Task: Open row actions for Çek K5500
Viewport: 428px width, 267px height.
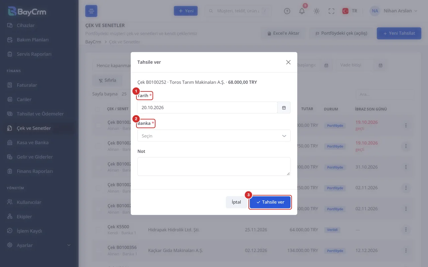Action: (406, 230)
